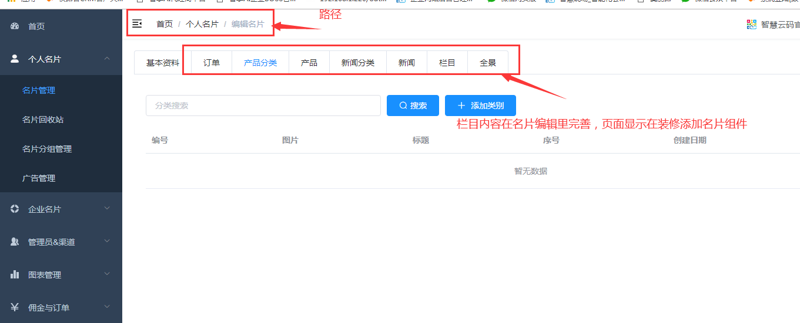Viewport: 800px width, 323px height.
Task: Click the 佣金与订单 yen icon
Action: coord(15,307)
